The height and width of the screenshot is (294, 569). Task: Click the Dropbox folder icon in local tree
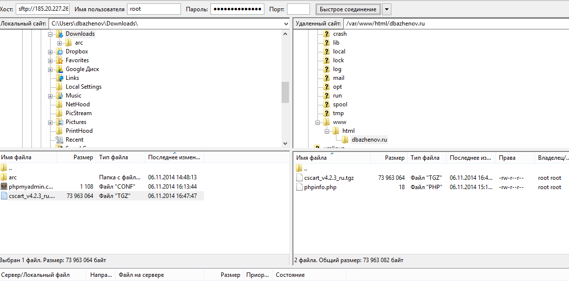(60, 51)
